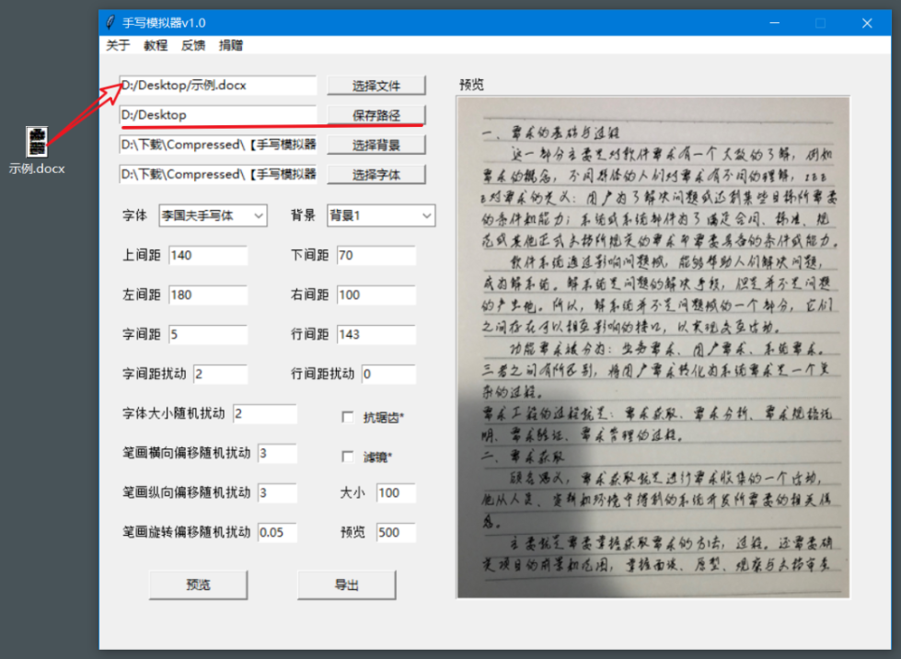Image resolution: width=901 pixels, height=659 pixels.
Task: Click the 字体大小随机扰动 input field
Action: 265,413
